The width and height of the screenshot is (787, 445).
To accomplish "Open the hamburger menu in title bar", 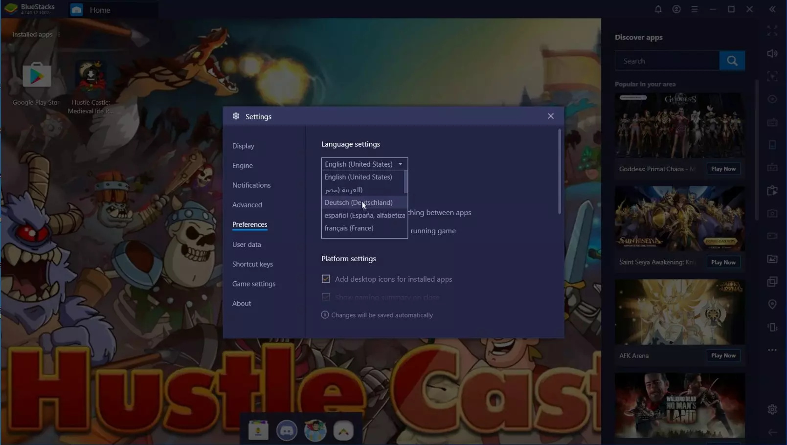I will coord(695,9).
